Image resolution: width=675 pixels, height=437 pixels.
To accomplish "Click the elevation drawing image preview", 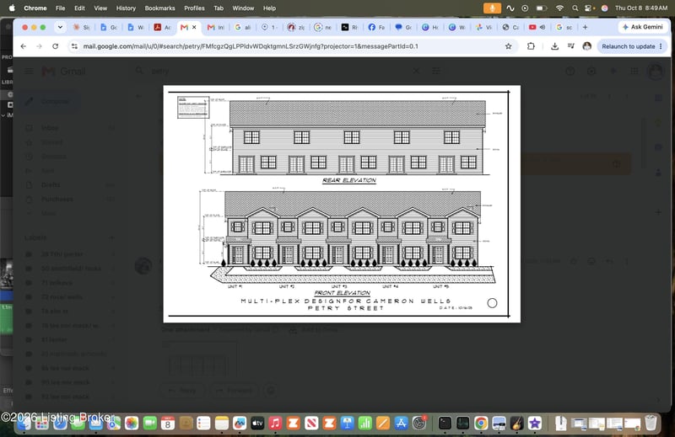I will [342, 204].
